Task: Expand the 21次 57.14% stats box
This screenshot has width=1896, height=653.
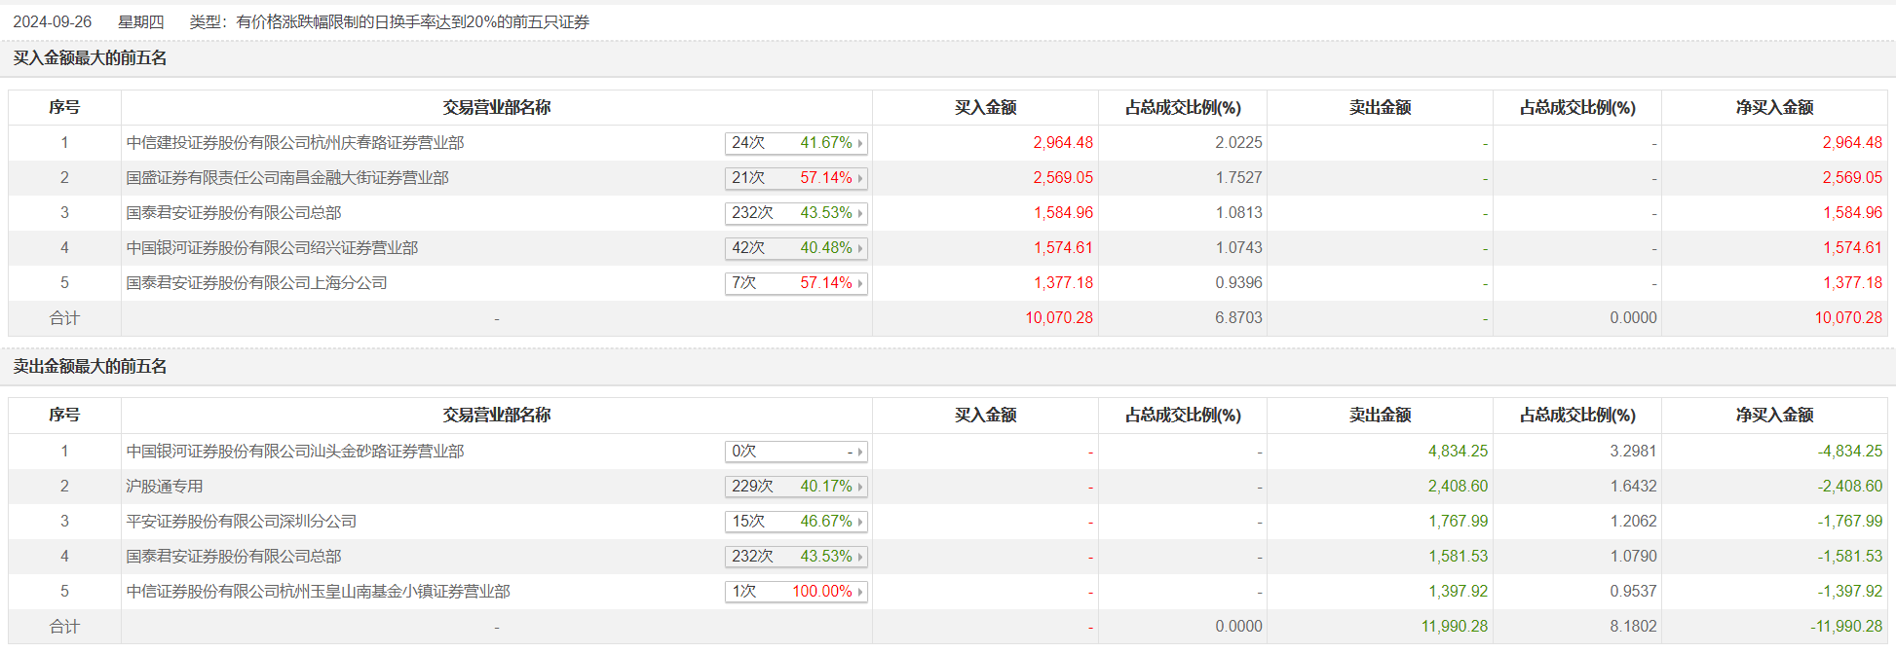Action: [x=796, y=178]
